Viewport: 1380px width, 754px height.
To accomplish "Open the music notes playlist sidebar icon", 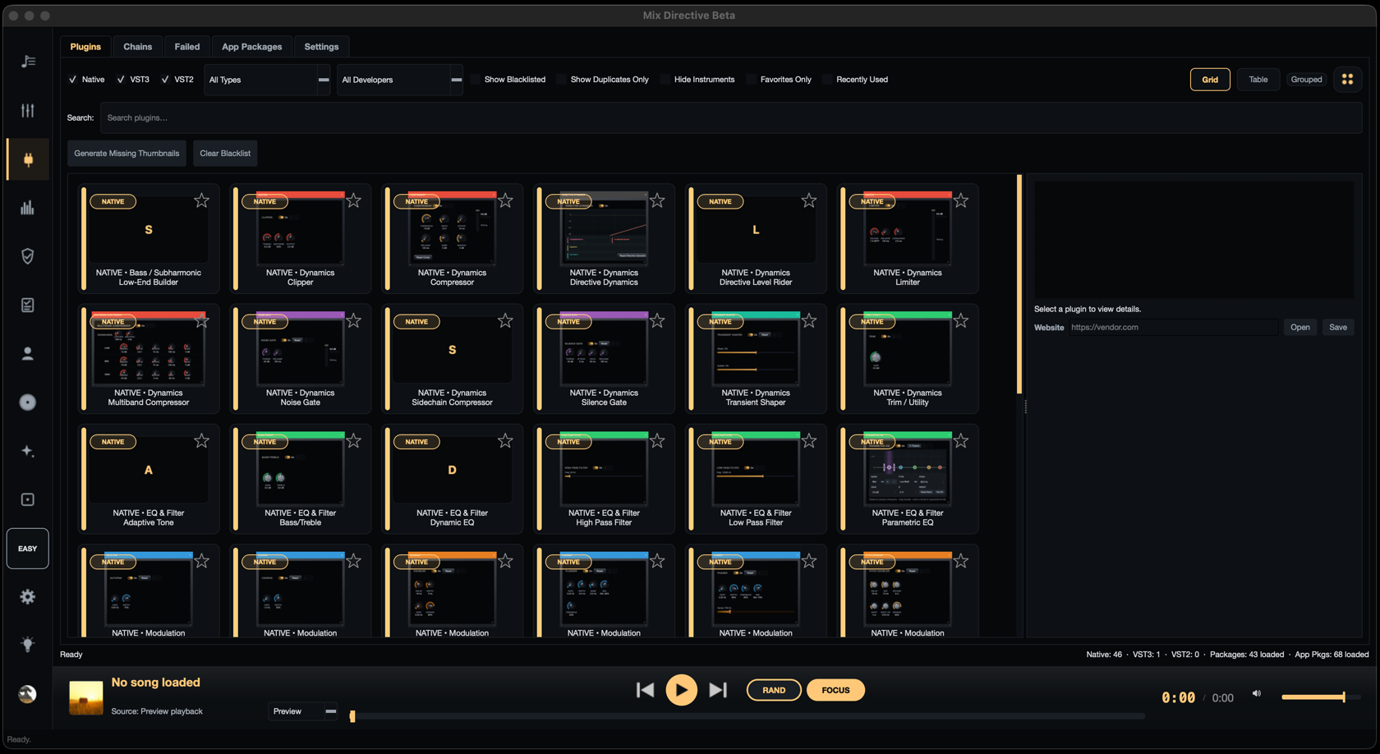I will pyautogui.click(x=28, y=62).
